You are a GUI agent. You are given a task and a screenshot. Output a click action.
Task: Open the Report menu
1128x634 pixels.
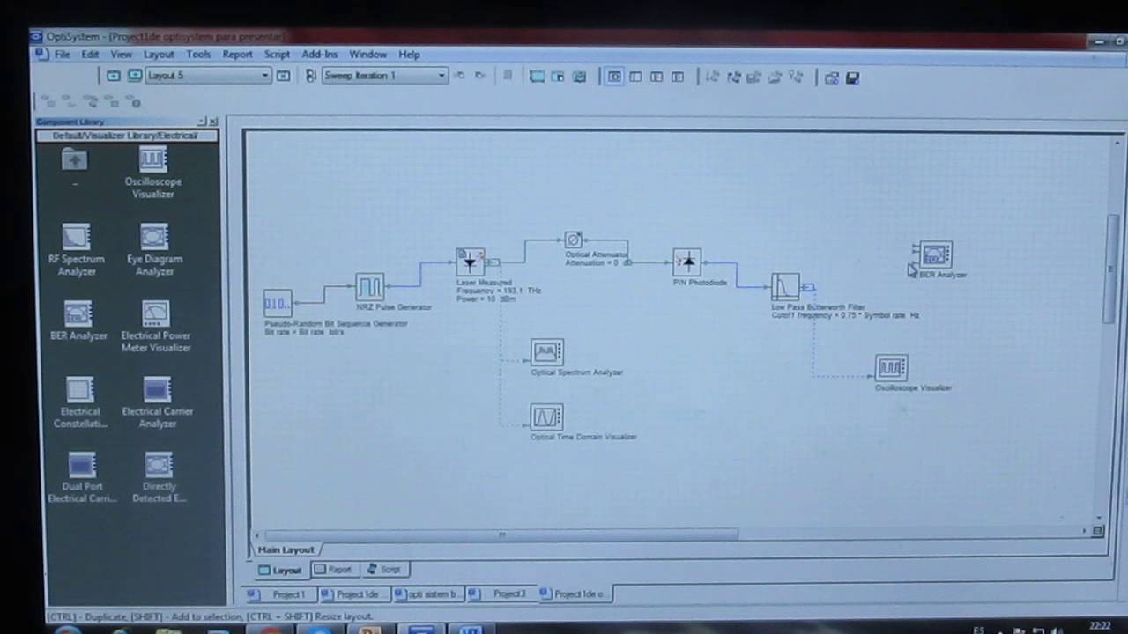[237, 55]
